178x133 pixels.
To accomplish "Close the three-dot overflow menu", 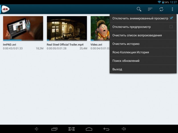I will (172, 9).
